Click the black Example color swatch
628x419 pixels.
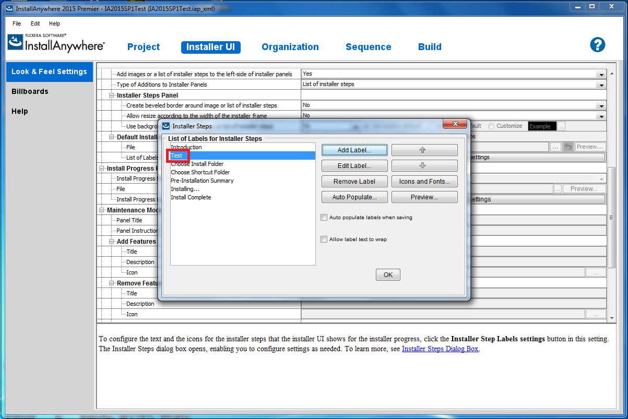click(x=542, y=126)
